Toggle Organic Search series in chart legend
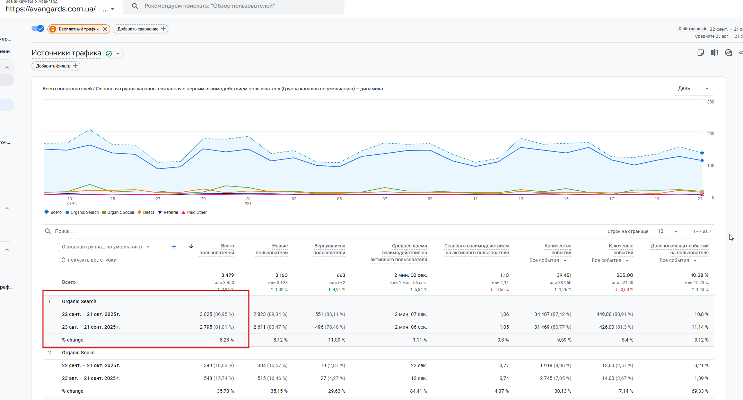Screen dimensions: 743x400 (x=82, y=212)
